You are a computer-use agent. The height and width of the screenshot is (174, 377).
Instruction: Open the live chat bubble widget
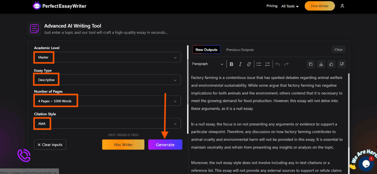click(x=366, y=163)
